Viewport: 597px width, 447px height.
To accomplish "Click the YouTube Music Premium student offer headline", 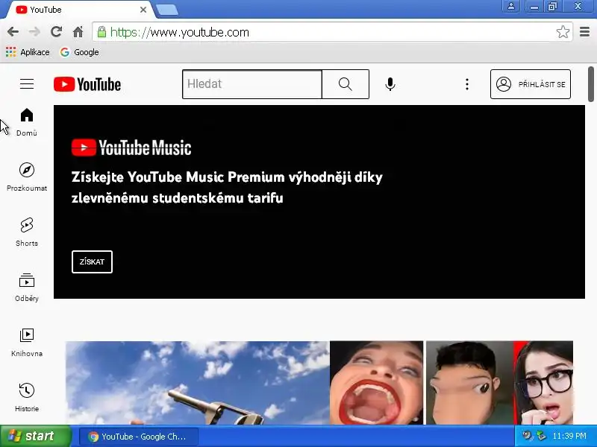I will (x=227, y=188).
